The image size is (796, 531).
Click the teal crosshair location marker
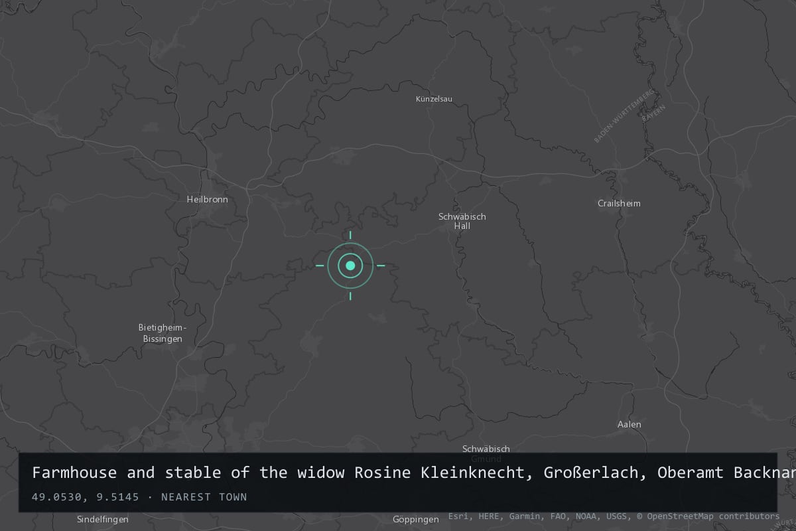click(350, 265)
